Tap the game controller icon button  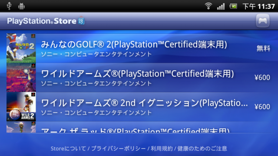[x=263, y=21]
